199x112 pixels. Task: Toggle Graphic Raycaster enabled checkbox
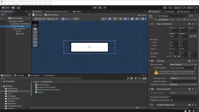pos(155,105)
